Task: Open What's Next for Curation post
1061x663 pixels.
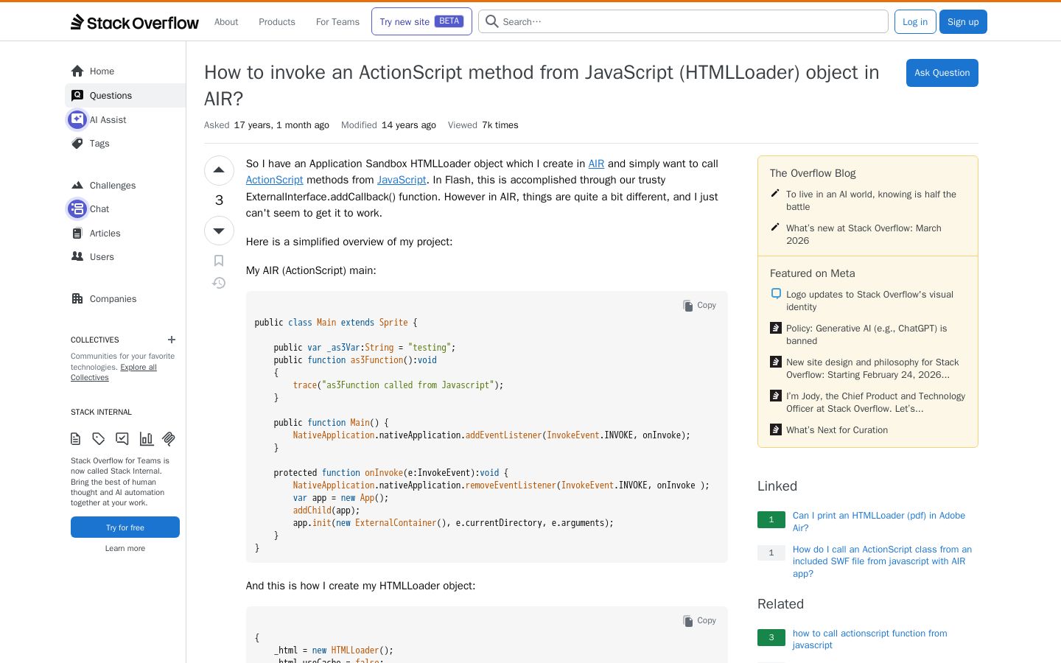Action: [837, 430]
